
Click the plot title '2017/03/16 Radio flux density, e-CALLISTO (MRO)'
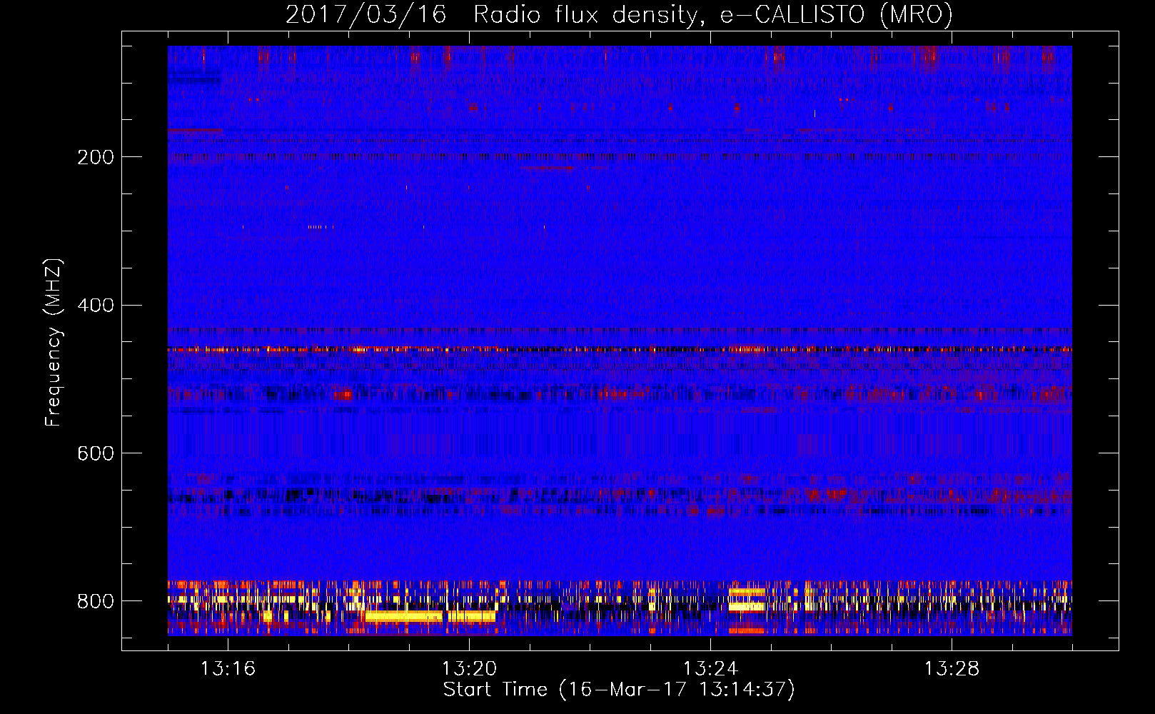pos(619,14)
